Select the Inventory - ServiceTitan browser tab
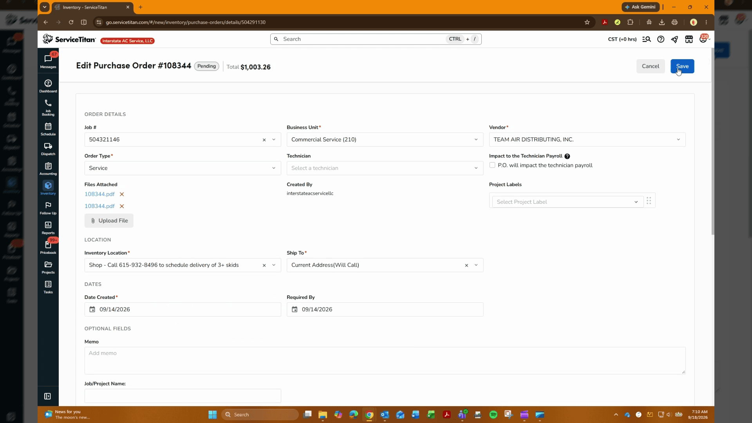This screenshot has width=752, height=423. pyautogui.click(x=92, y=7)
